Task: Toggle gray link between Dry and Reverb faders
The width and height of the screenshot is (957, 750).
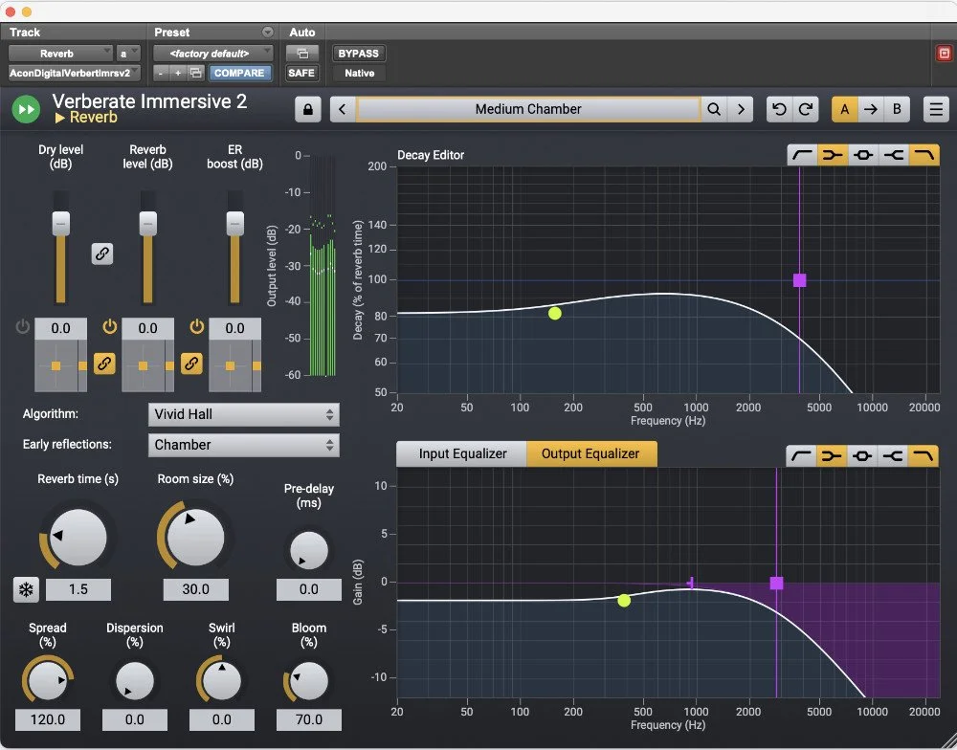Action: click(x=102, y=254)
